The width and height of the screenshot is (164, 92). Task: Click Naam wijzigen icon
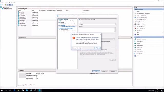(135, 52)
